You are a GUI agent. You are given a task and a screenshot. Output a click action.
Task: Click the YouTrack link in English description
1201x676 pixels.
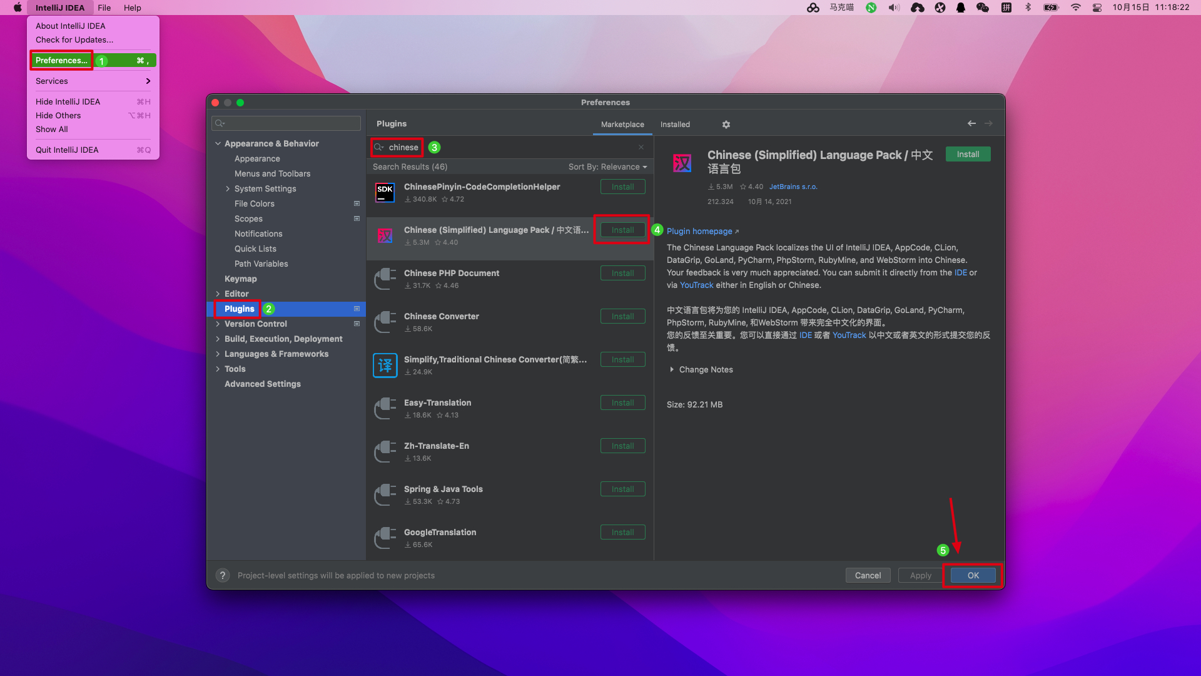(696, 285)
